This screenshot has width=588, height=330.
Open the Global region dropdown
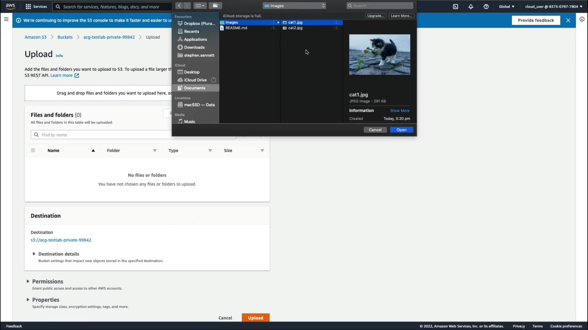pyautogui.click(x=507, y=6)
